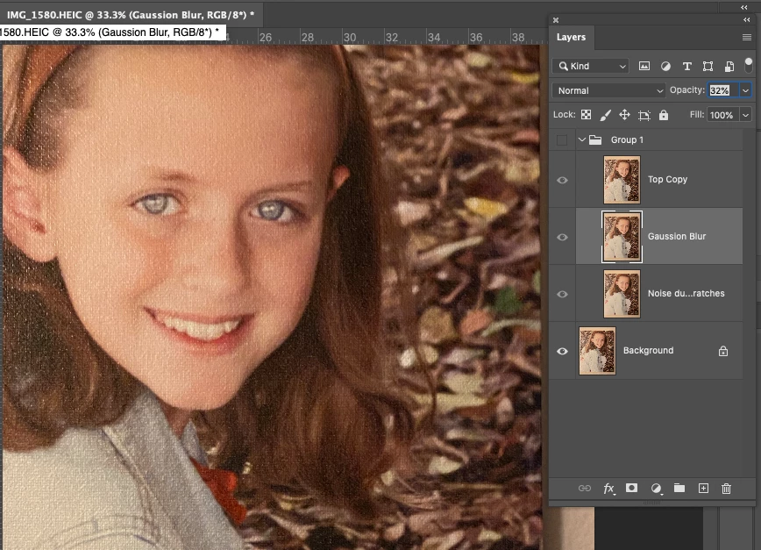Show Group 1 visibility box
The image size is (761, 550).
click(x=562, y=139)
